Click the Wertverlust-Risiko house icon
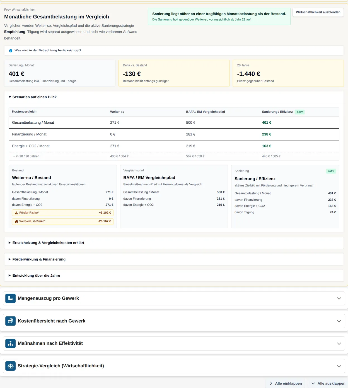 (x=16, y=221)
